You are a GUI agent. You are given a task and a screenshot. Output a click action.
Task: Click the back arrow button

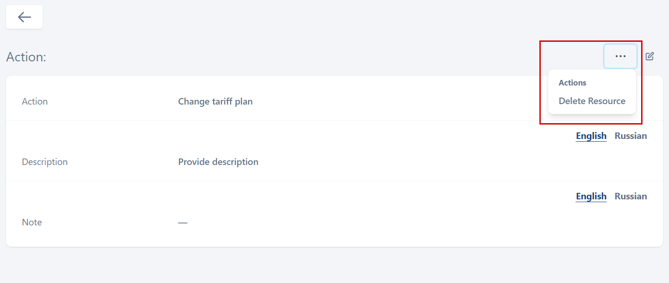click(24, 17)
